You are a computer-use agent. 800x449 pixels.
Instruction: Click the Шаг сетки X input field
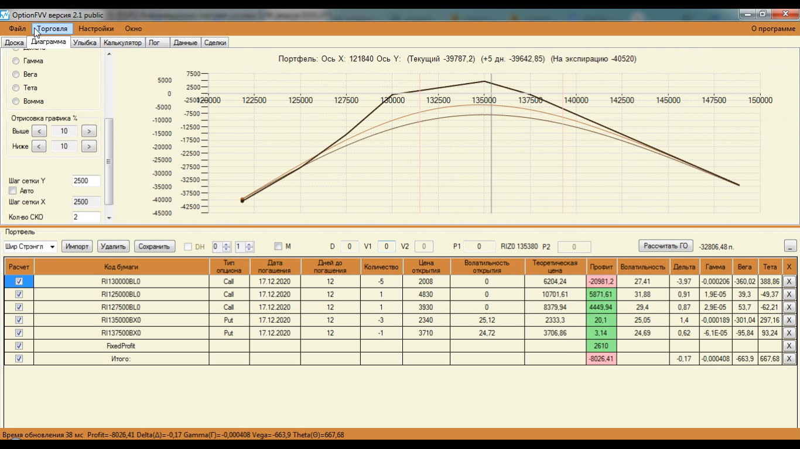pyautogui.click(x=86, y=202)
